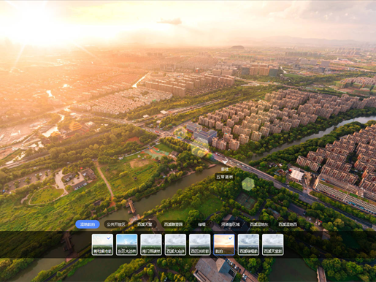Open the blue-sky second scene thumbnail
The height and width of the screenshot is (282, 376).
tap(127, 245)
